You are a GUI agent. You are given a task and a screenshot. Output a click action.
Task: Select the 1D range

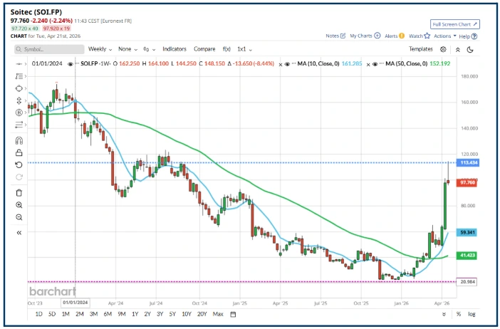(38, 314)
